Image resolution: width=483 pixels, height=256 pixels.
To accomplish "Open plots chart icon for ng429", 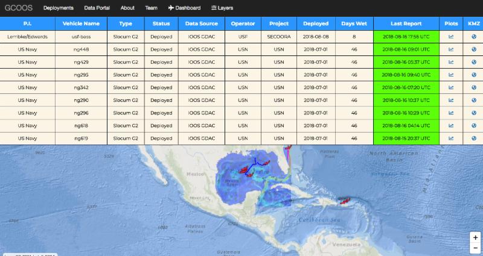I will tap(450, 62).
